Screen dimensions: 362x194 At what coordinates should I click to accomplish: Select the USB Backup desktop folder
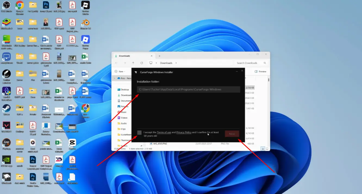(19, 41)
